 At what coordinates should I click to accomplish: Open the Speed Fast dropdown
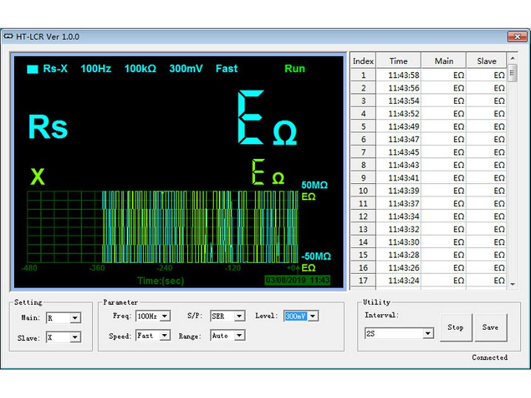pyautogui.click(x=165, y=335)
